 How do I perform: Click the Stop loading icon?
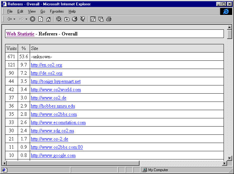33,19
